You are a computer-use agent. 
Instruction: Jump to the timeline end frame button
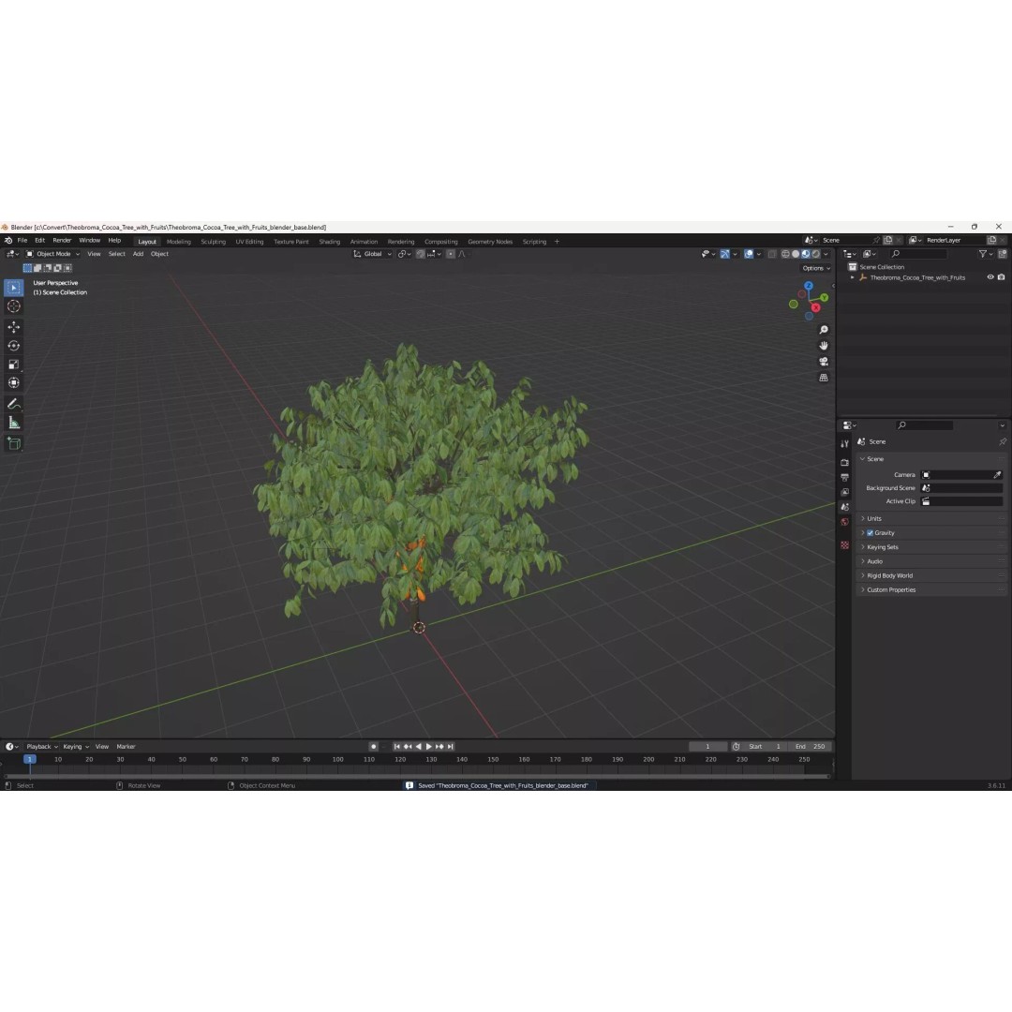pyautogui.click(x=451, y=747)
